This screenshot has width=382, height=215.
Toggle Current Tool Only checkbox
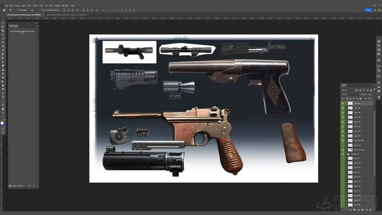pyautogui.click(x=10, y=186)
